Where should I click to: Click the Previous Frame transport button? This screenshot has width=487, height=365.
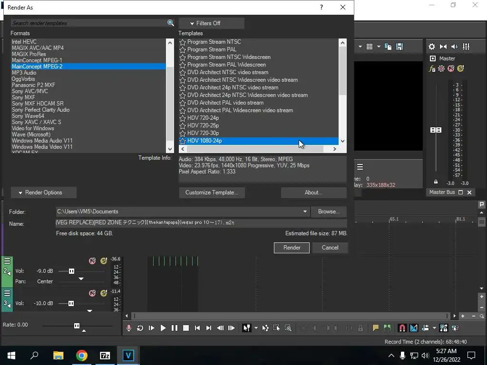click(220, 328)
